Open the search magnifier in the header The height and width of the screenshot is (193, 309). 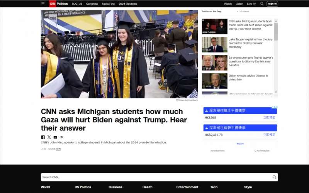(262, 3)
